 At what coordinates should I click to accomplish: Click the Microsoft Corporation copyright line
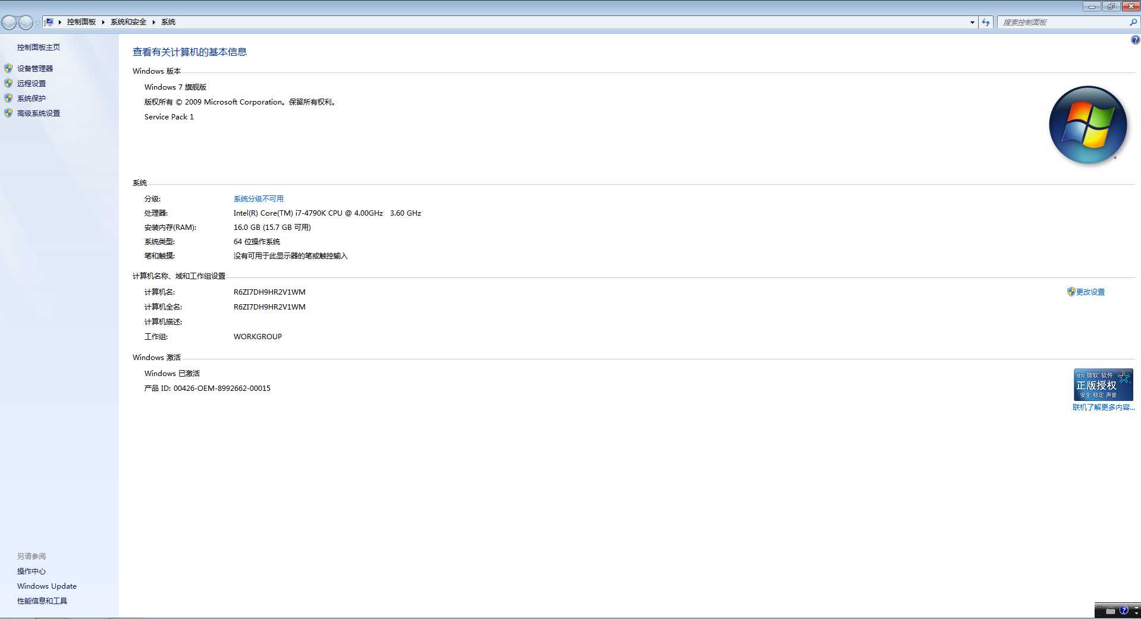tap(241, 102)
